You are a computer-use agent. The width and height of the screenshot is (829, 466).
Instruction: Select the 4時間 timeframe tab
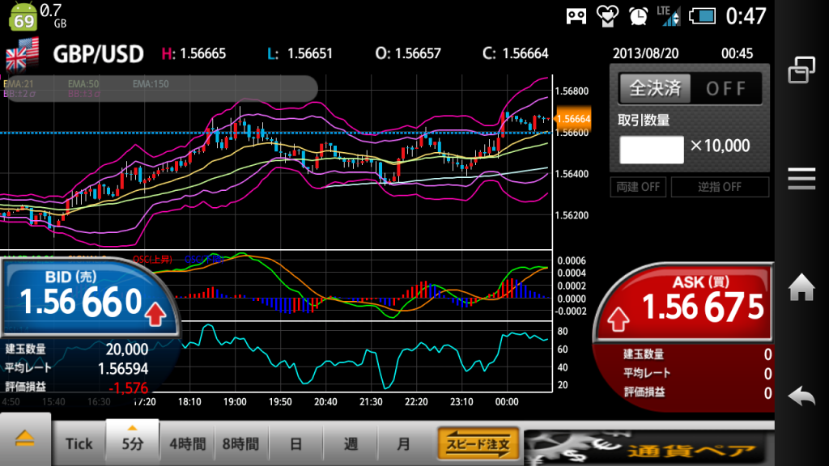pyautogui.click(x=186, y=443)
